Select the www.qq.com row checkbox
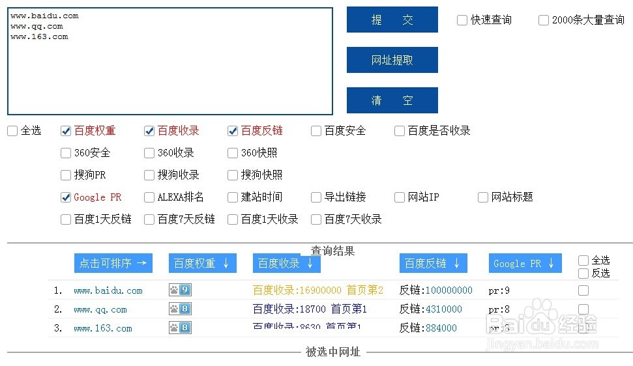This screenshot has height=366, width=633. [583, 309]
